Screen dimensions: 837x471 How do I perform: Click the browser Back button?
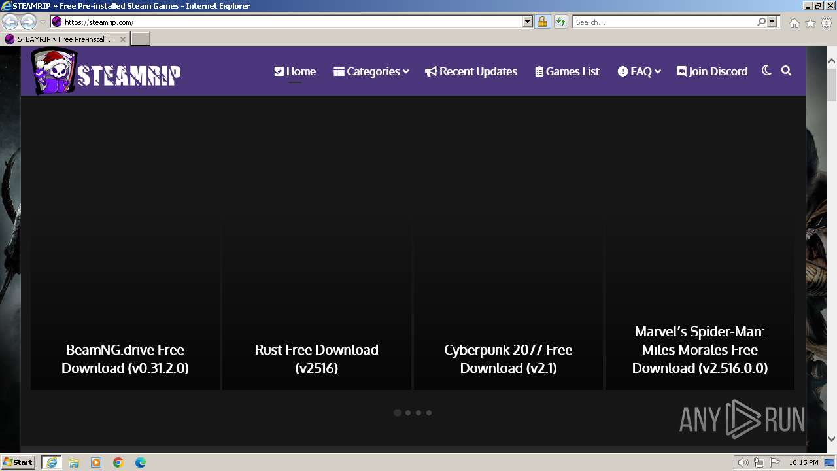(x=10, y=22)
